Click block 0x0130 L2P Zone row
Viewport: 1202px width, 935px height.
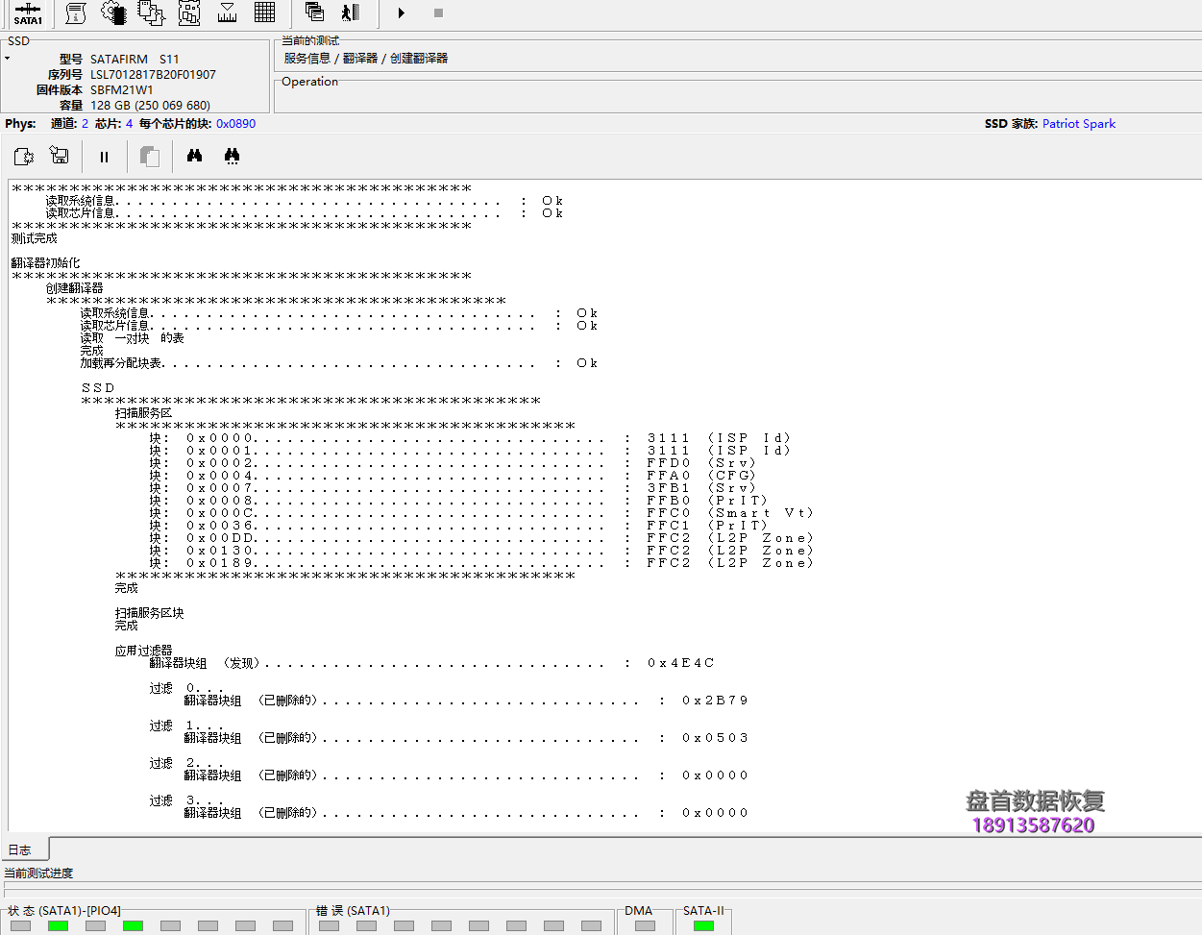481,551
